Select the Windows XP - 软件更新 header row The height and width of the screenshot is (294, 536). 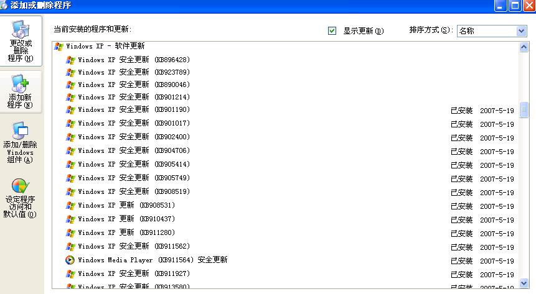pyautogui.click(x=105, y=46)
